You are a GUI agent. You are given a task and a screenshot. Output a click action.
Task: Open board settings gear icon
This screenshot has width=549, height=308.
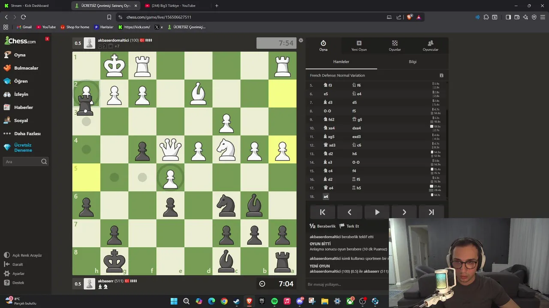tap(301, 41)
